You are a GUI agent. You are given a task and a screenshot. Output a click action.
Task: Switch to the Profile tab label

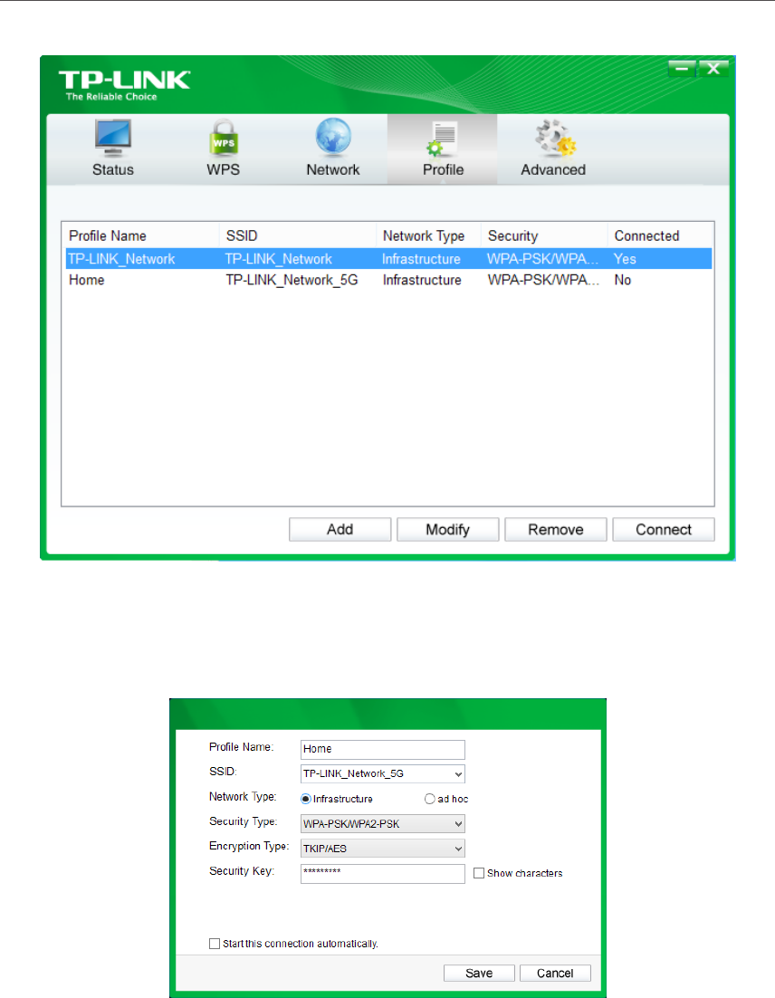(x=443, y=170)
